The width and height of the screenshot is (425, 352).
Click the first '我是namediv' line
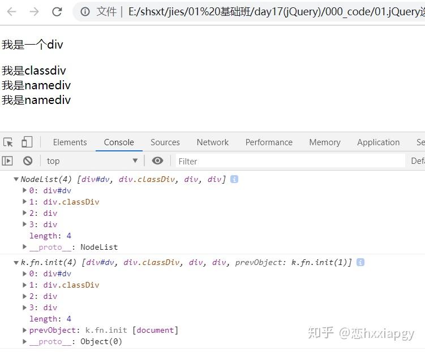pyautogui.click(x=36, y=85)
